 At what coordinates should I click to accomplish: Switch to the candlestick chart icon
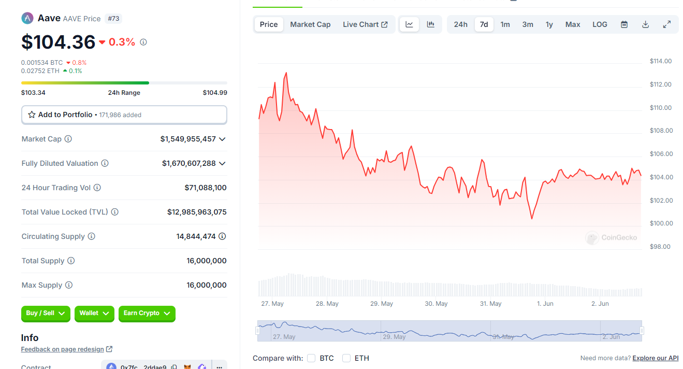click(x=430, y=24)
